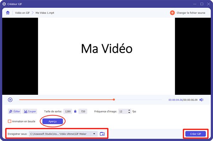Viewport: 213px width, 141px height.
Task: Play the video preview
Action: coord(10,100)
